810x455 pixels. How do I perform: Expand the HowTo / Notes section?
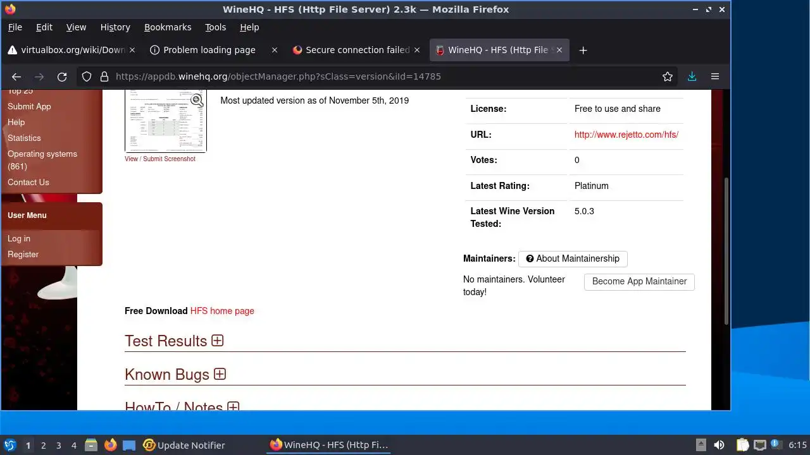click(233, 406)
